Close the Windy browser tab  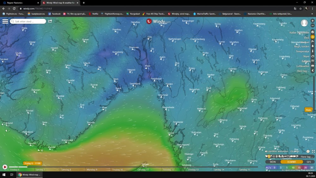(x=77, y=3)
